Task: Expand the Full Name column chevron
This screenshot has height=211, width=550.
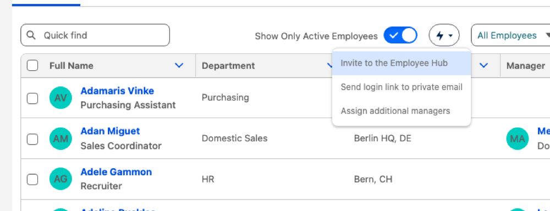Action: 179,65
